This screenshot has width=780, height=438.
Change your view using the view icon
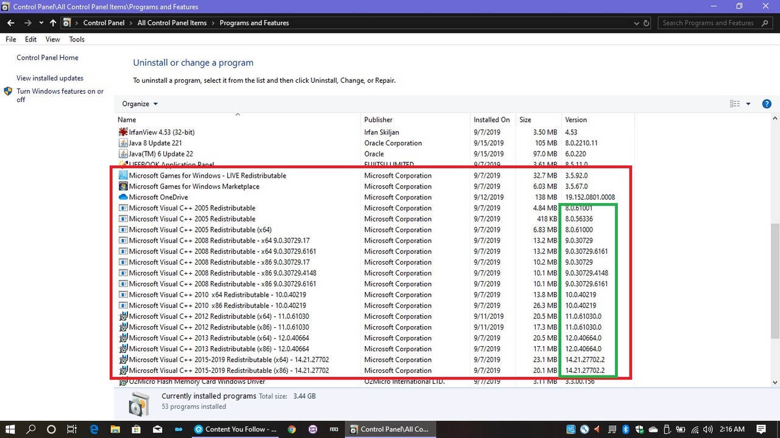[735, 104]
